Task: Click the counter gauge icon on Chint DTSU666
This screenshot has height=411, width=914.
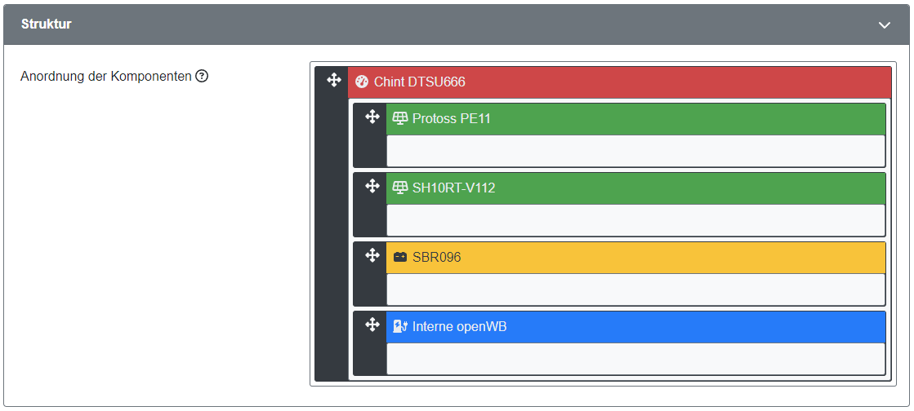Action: [x=362, y=82]
